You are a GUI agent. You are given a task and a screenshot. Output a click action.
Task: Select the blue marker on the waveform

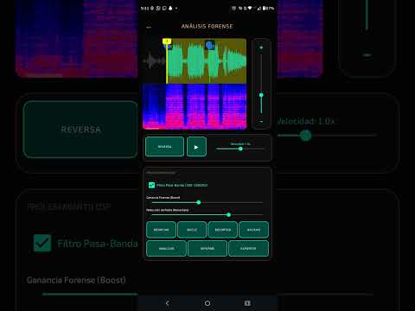209,45
